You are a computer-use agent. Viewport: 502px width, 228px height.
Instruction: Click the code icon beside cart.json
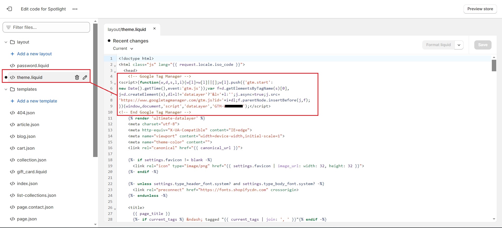12,148
